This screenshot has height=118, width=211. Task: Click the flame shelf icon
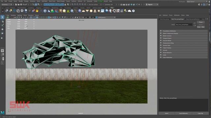[x=37, y=11]
